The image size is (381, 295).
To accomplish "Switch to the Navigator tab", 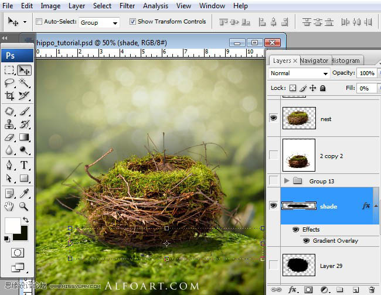I will coord(314,61).
